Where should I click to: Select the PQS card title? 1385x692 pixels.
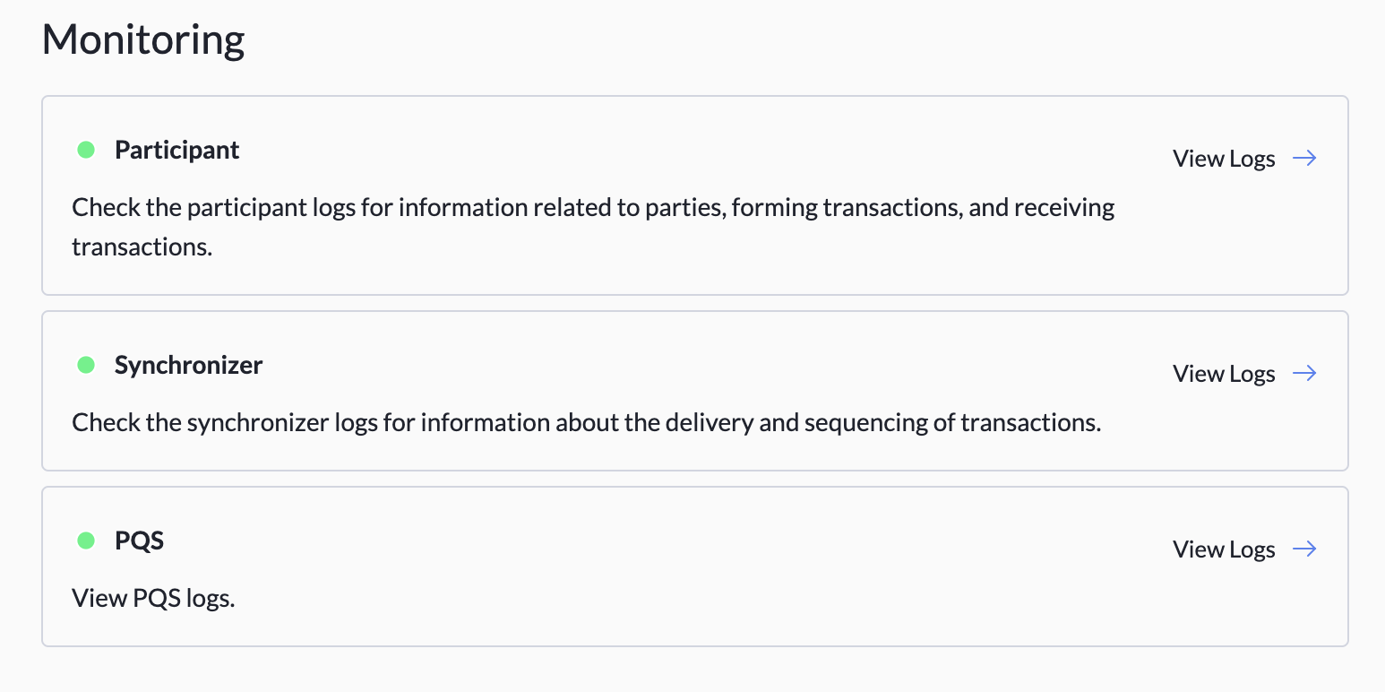(139, 540)
